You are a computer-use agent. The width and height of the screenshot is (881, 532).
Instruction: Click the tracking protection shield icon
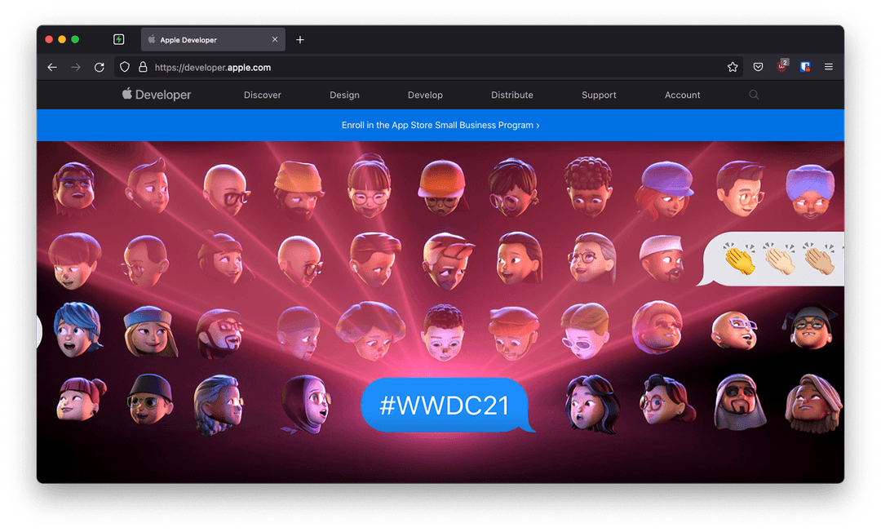click(125, 68)
